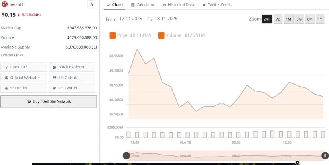Viewport: 329px width, 165px height.
Task: Click the left range slider handle
Action: point(126,156)
